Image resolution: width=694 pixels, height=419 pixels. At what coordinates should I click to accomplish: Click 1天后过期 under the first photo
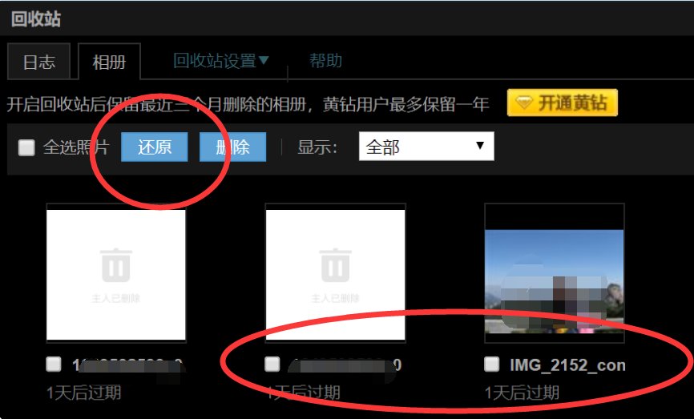click(83, 393)
